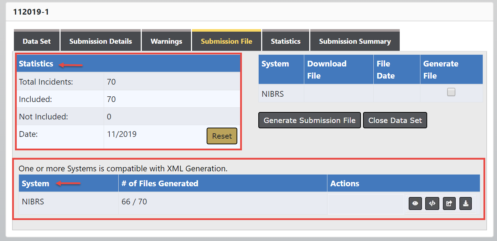Select the NIBRS row in Download File table
Screen dimensions: 497x241
(x=273, y=94)
